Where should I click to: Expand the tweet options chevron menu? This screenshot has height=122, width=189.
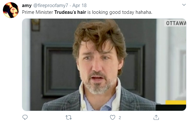pos(184,5)
